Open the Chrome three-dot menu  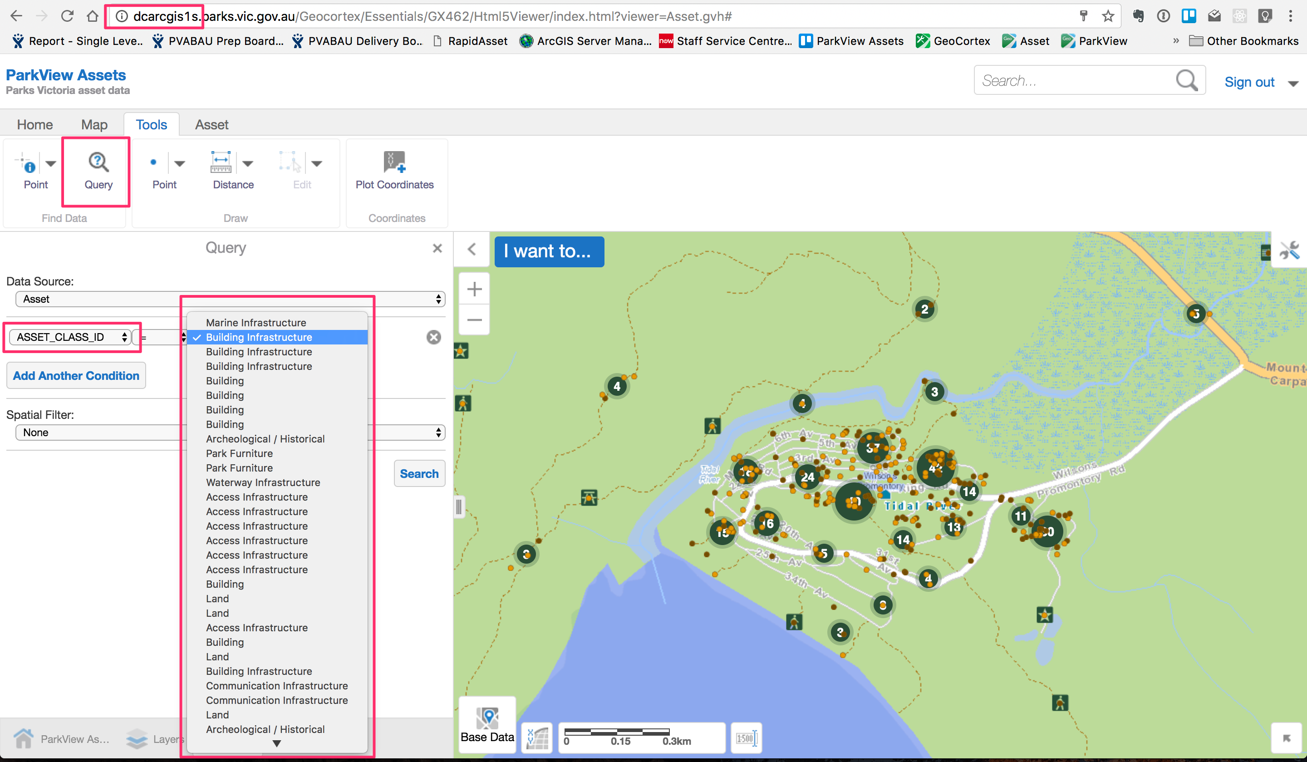pos(1290,16)
